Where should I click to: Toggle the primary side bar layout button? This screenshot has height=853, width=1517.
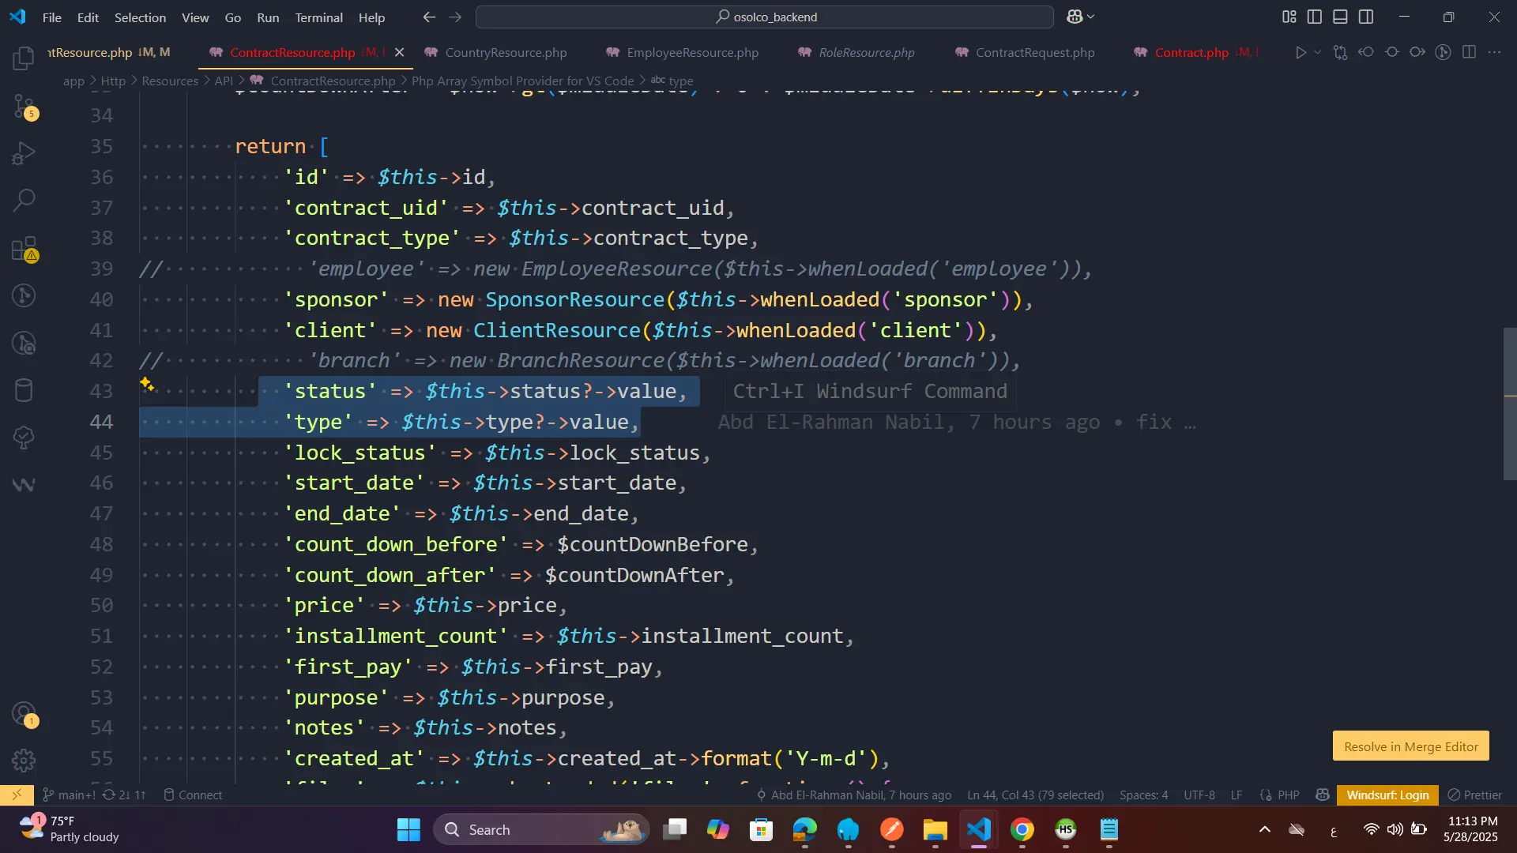(x=1315, y=17)
